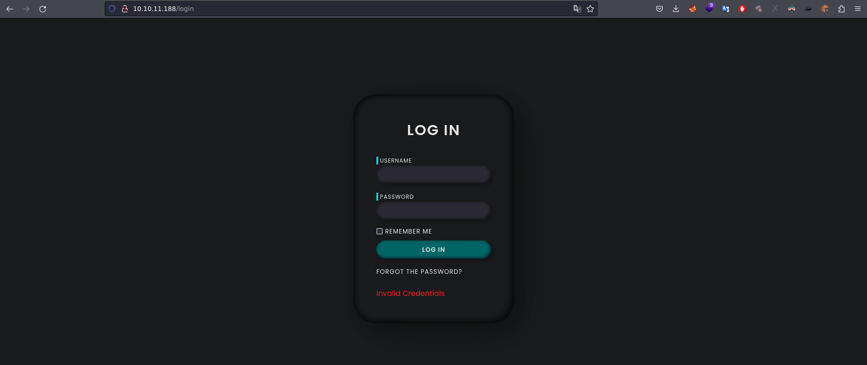
Task: Go back to the previous page
Action: (x=10, y=9)
